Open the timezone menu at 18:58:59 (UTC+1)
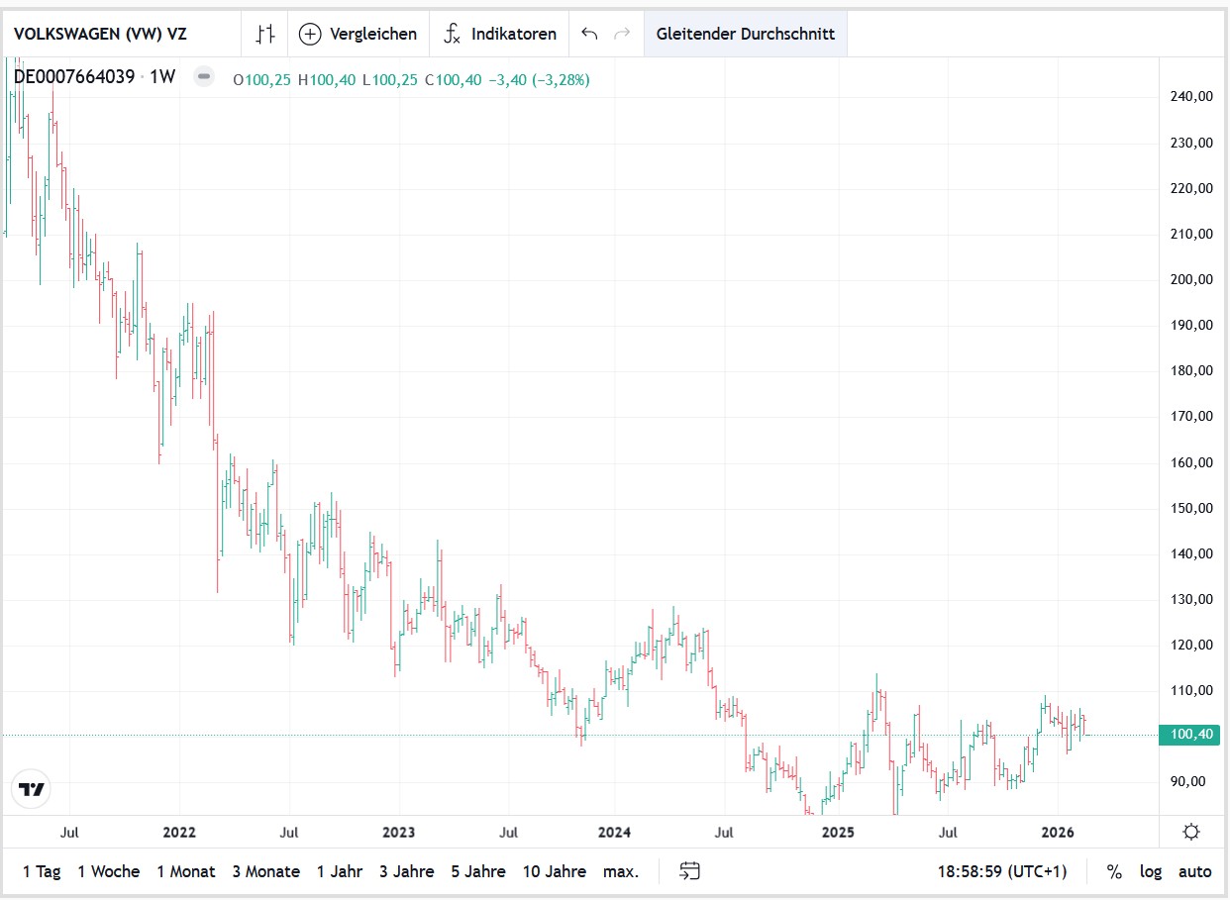Image resolution: width=1230 pixels, height=900 pixels. pyautogui.click(x=1002, y=871)
